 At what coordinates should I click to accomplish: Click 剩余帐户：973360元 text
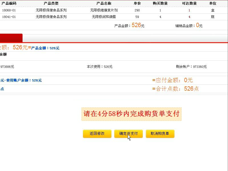coord(191,67)
